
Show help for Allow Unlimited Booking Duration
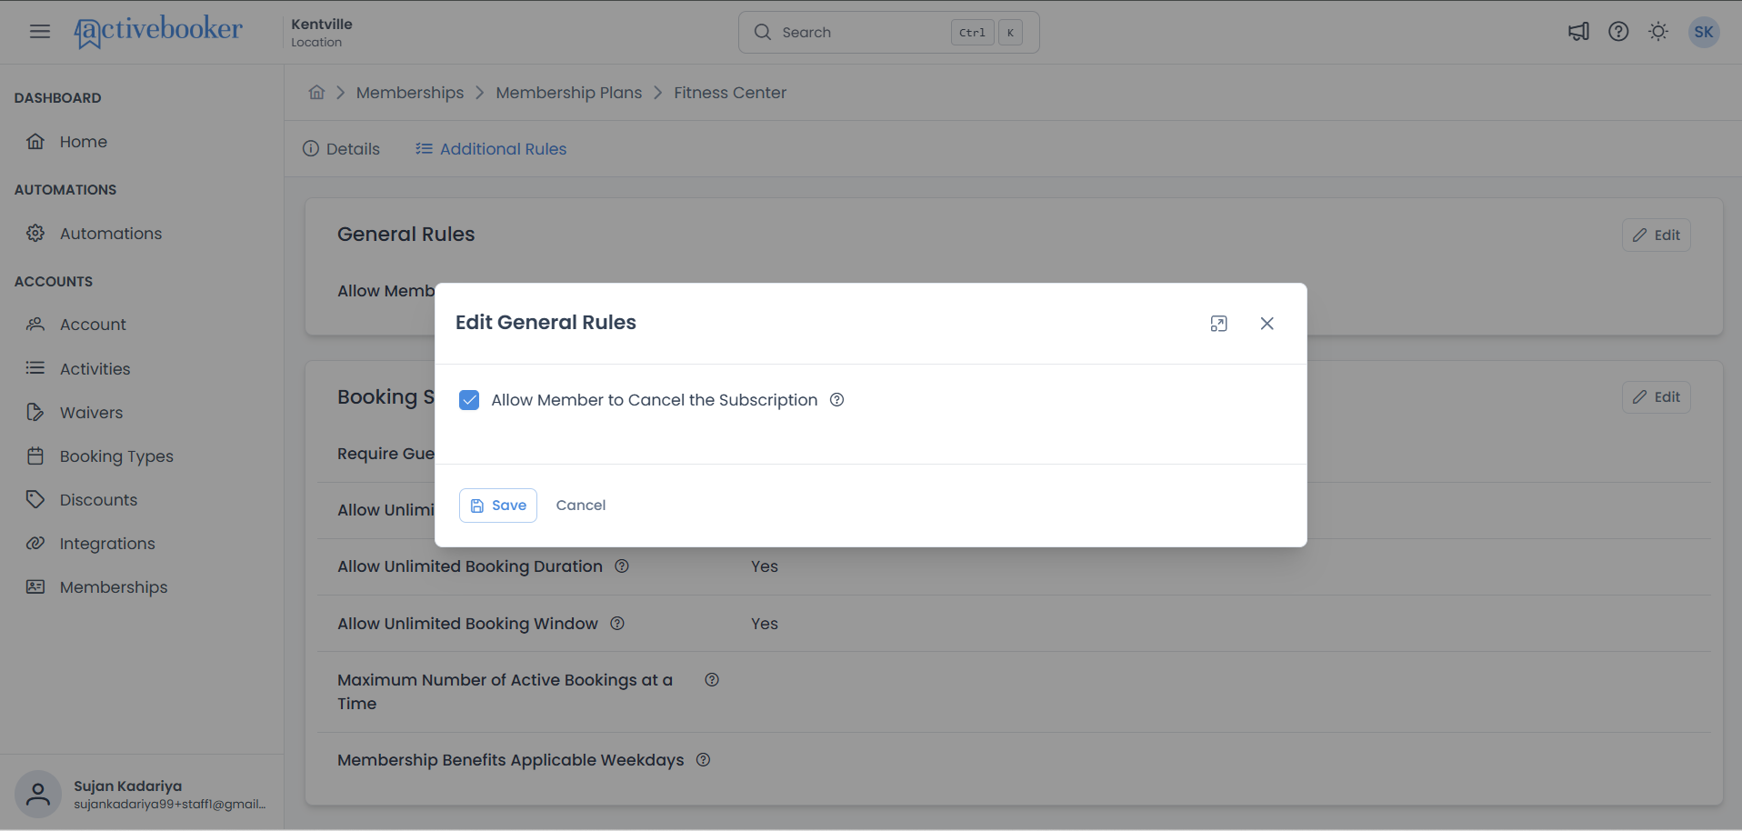(622, 566)
